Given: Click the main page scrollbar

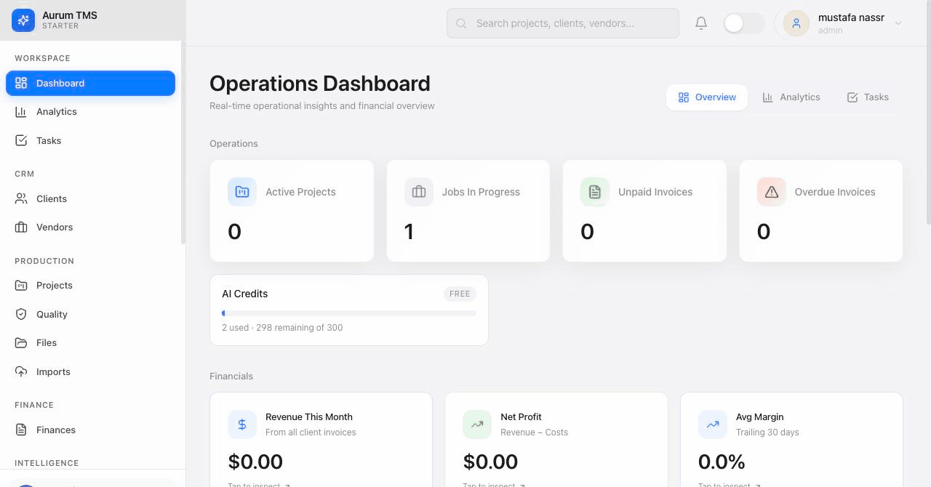Looking at the screenshot, I should (928, 113).
